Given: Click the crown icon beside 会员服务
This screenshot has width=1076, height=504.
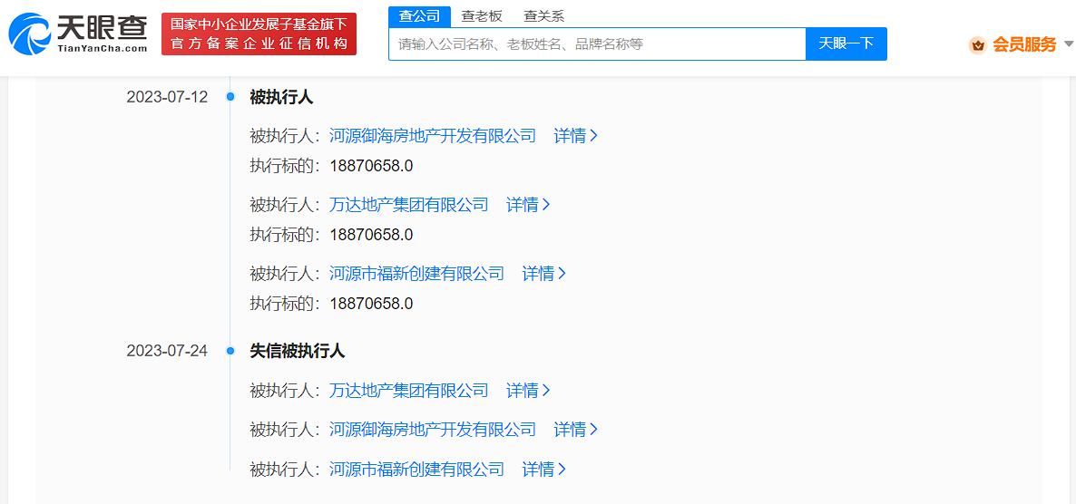Looking at the screenshot, I should coord(977,45).
